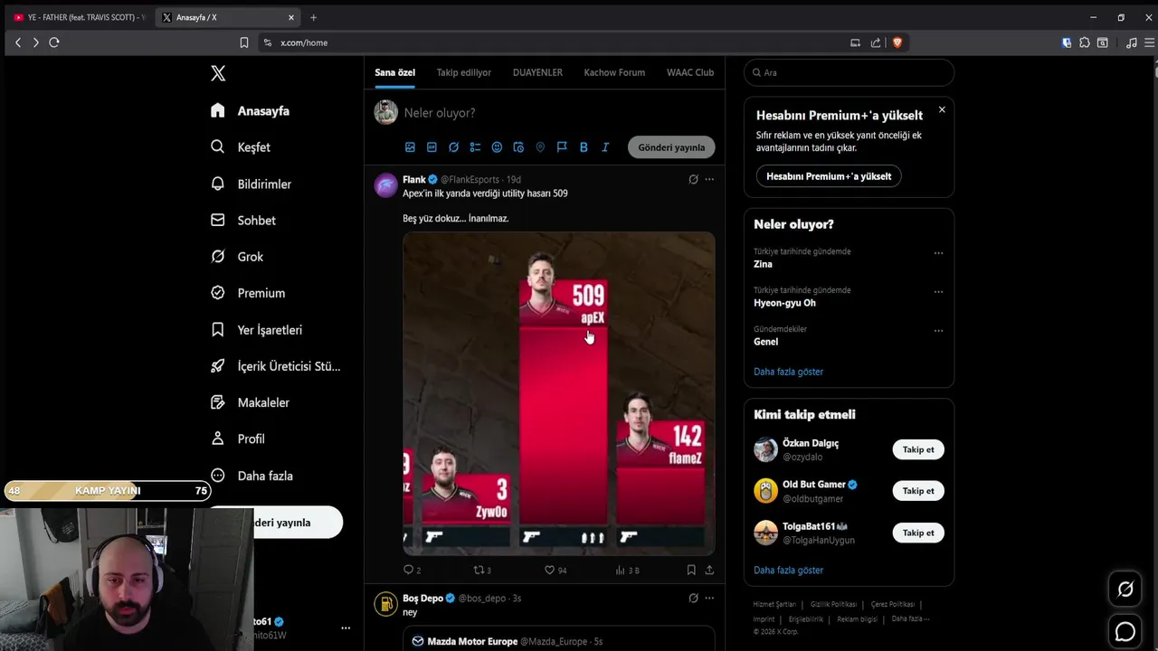The image size is (1158, 651).
Task: Switch to Takip ediliyor tab
Action: 464,72
